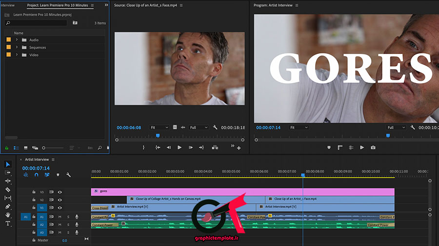Viewport: 439px width, 246px height.
Task: Toggle nest-or-individual clips insert button
Action: [x=26, y=175]
